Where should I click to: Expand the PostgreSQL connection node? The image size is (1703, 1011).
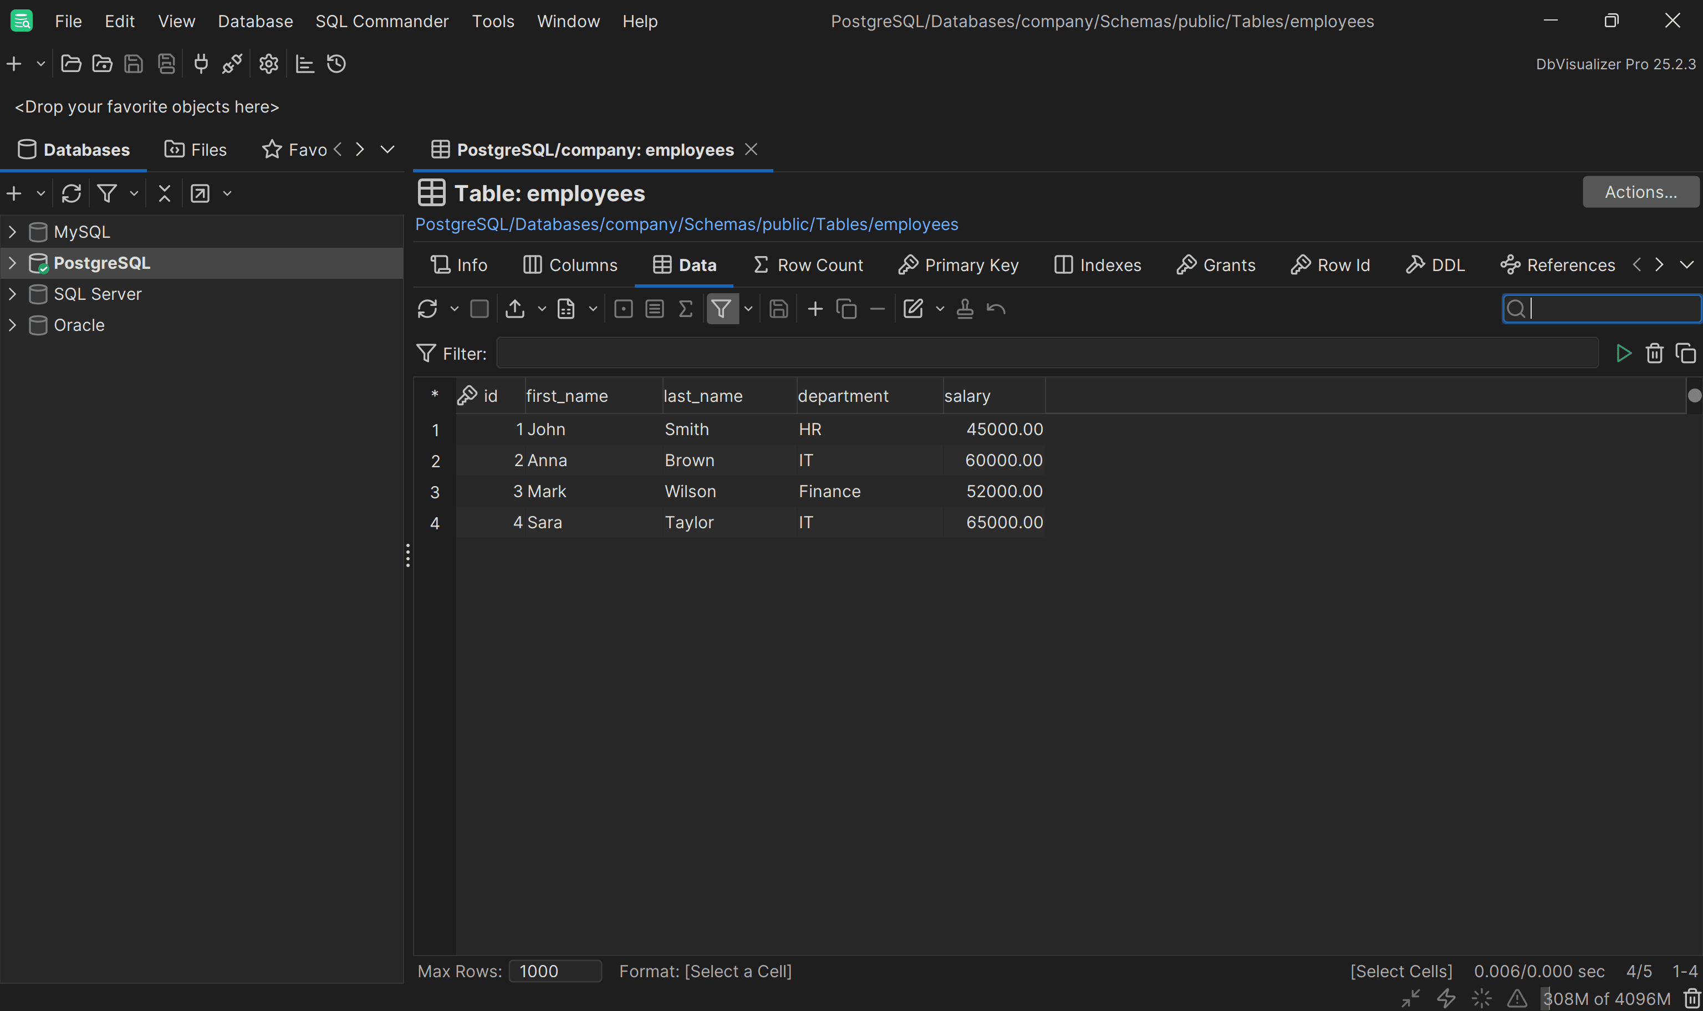coord(12,263)
